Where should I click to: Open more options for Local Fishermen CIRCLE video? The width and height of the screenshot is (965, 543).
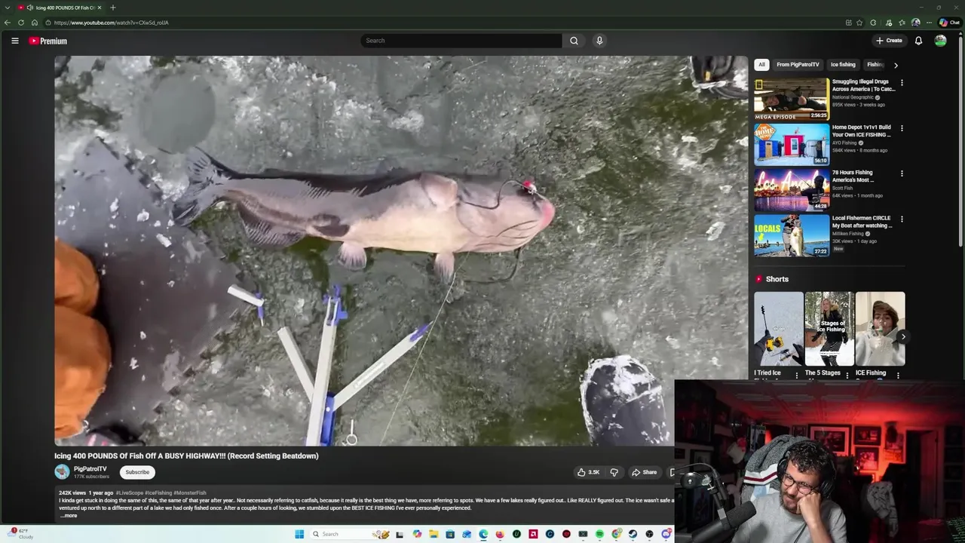[x=902, y=219]
